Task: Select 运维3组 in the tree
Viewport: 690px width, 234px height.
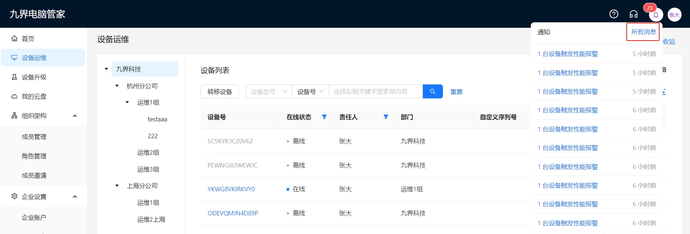Action: pyautogui.click(x=148, y=169)
